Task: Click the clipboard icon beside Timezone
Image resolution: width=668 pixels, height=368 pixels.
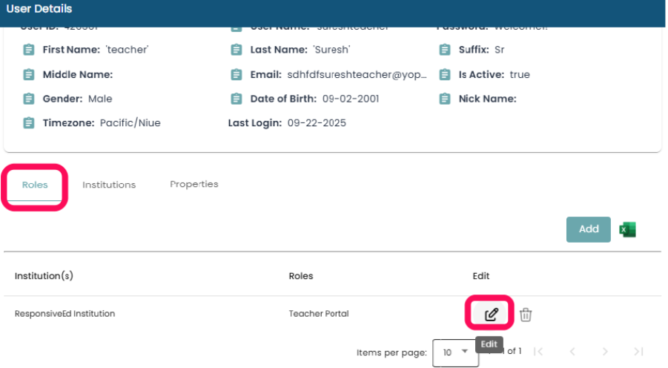Action: pyautogui.click(x=28, y=123)
